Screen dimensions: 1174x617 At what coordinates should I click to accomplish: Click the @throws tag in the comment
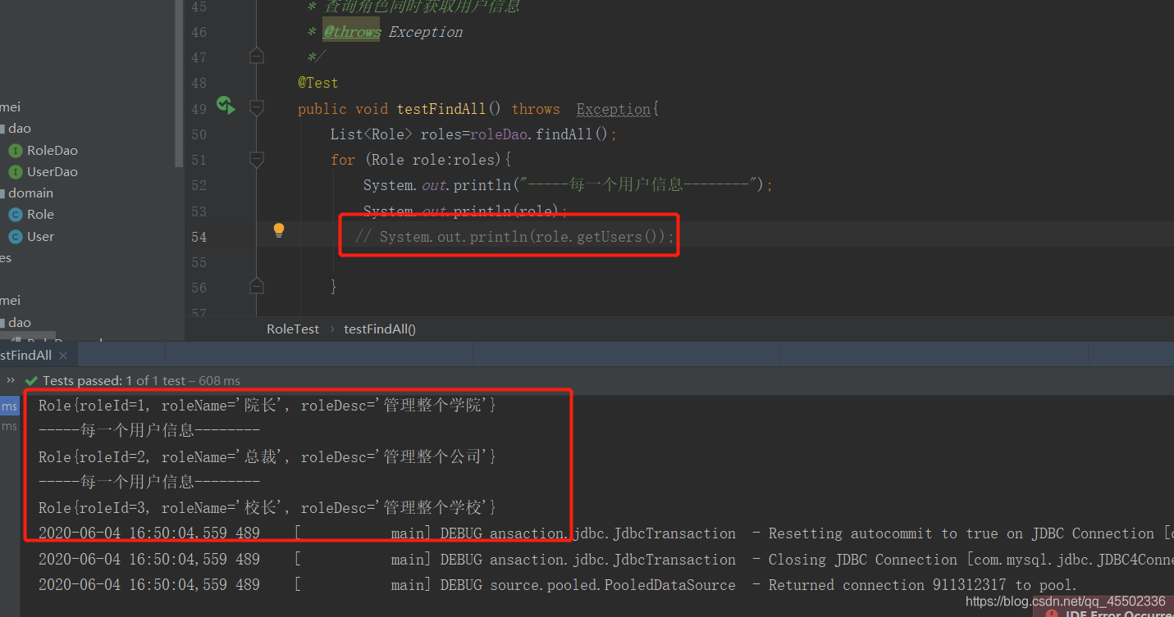point(351,32)
